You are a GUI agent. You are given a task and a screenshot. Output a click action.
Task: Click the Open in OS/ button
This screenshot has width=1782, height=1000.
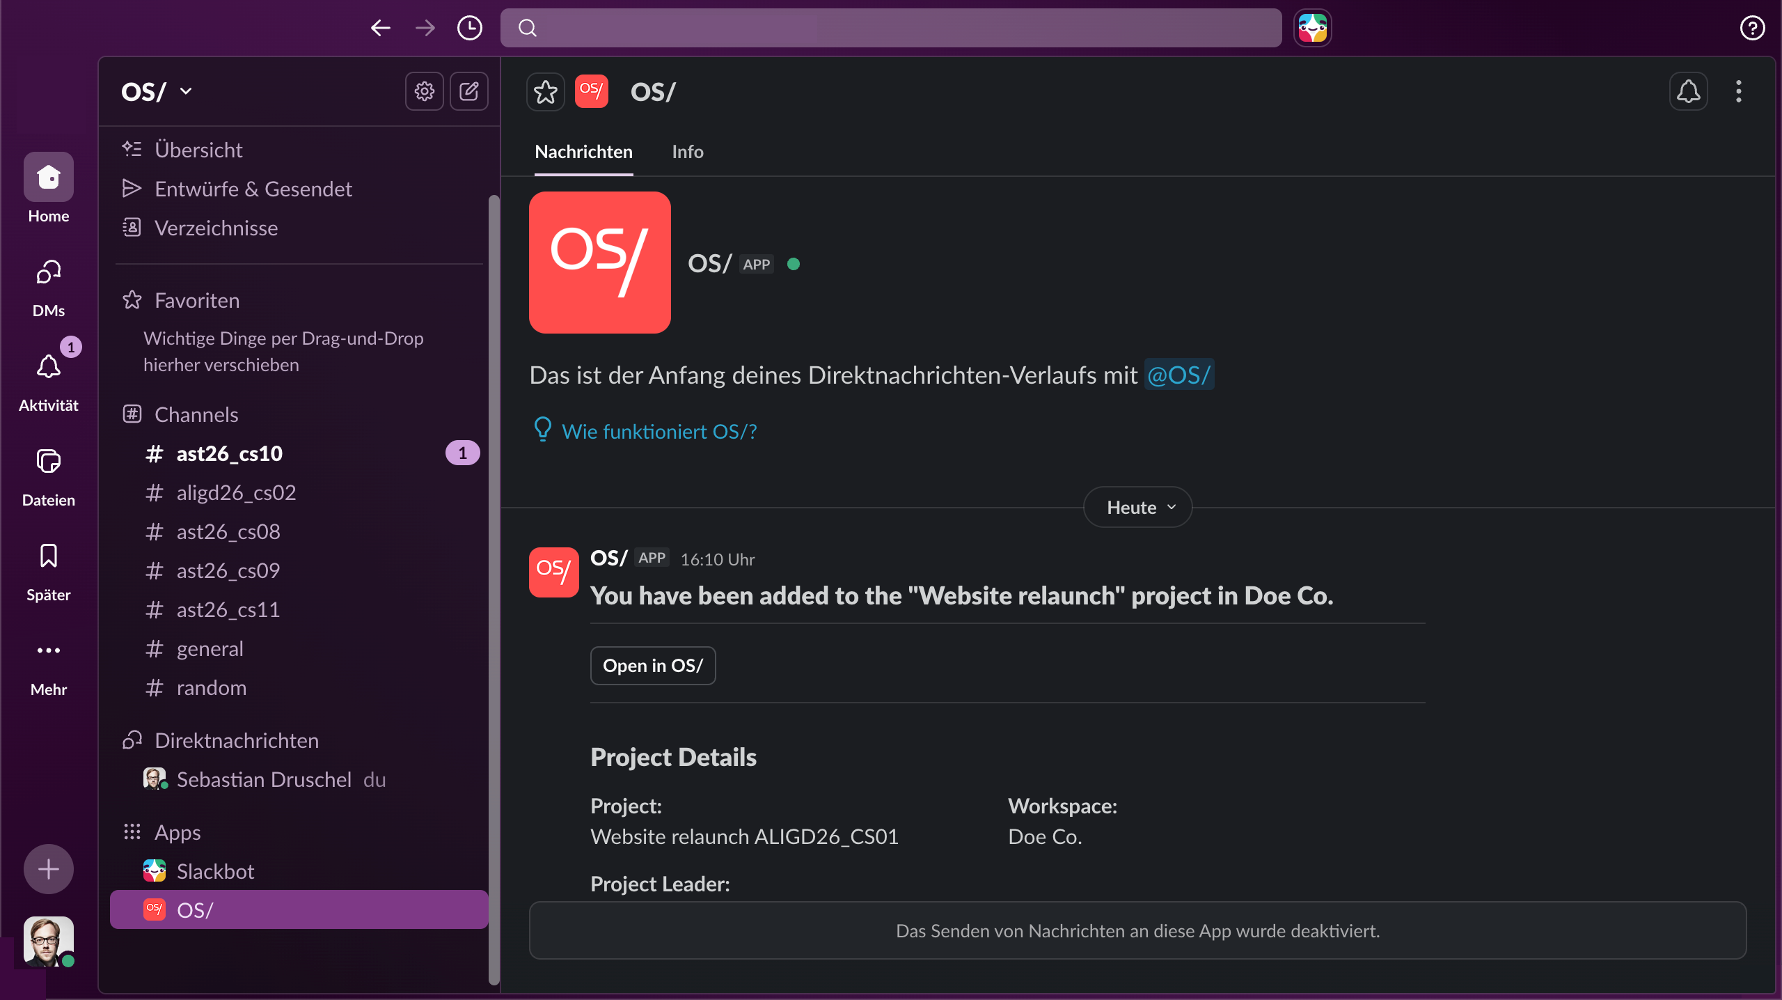pyautogui.click(x=652, y=666)
